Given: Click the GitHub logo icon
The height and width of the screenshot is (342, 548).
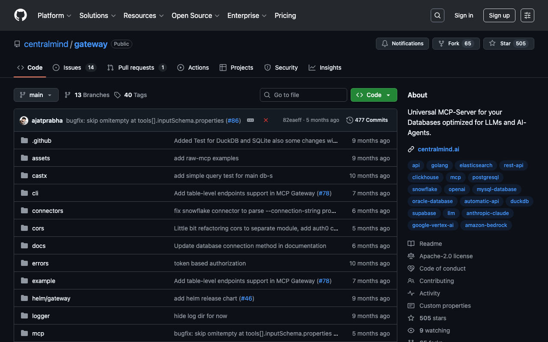Looking at the screenshot, I should tap(21, 15).
